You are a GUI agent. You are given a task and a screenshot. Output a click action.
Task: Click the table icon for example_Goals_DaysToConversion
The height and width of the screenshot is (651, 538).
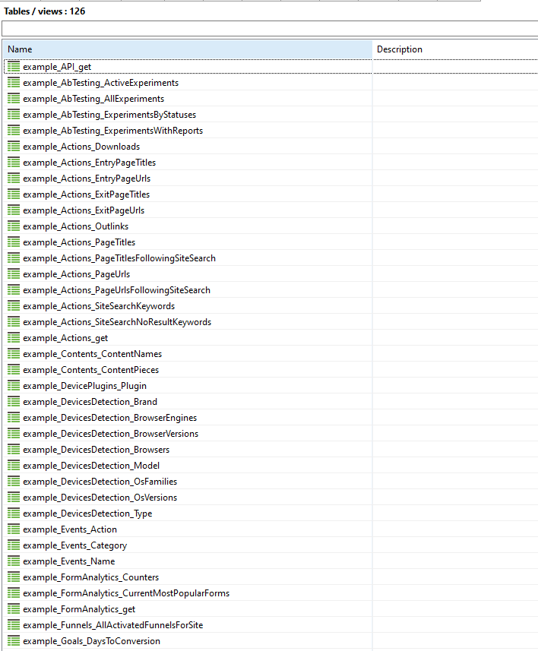pos(14,641)
